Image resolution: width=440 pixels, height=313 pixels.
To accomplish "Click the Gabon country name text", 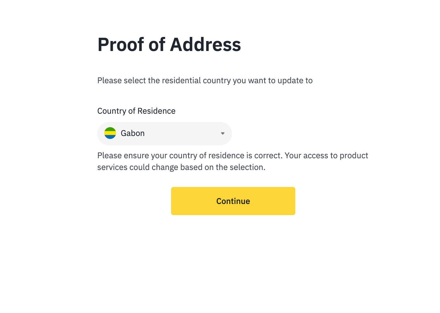I will point(133,133).
